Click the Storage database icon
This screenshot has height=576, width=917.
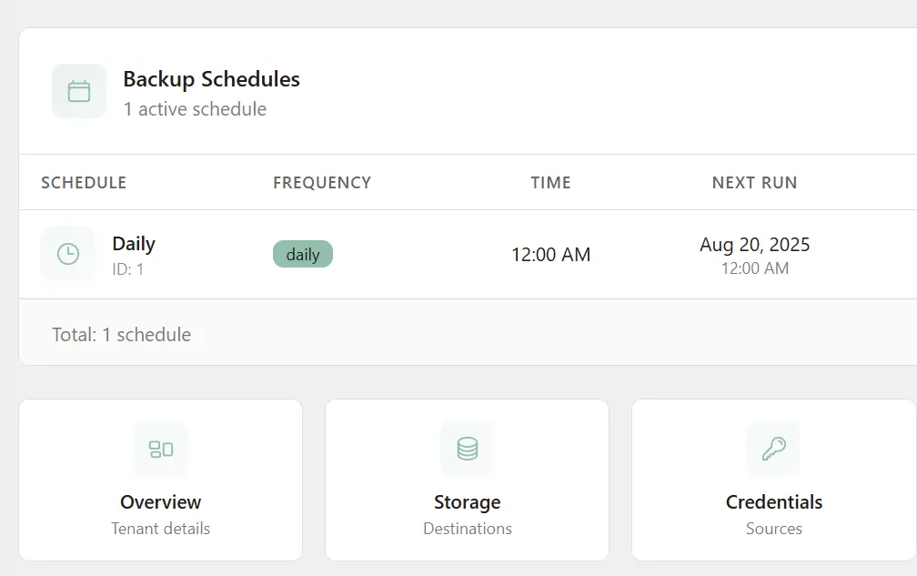468,449
